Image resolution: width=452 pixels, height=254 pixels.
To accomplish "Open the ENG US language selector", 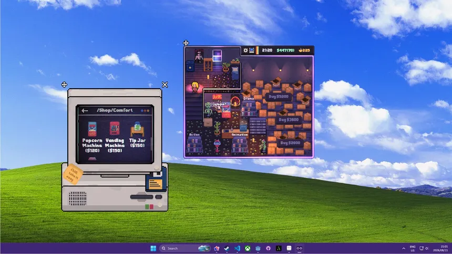I will pyautogui.click(x=413, y=248).
